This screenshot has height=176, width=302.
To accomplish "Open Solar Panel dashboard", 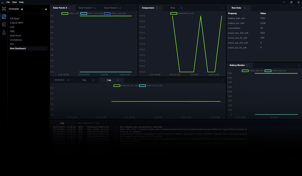I will click(x=15, y=35).
